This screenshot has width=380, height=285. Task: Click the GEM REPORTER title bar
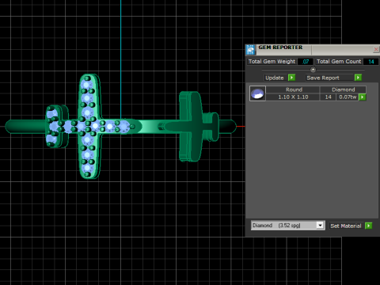coord(313,49)
